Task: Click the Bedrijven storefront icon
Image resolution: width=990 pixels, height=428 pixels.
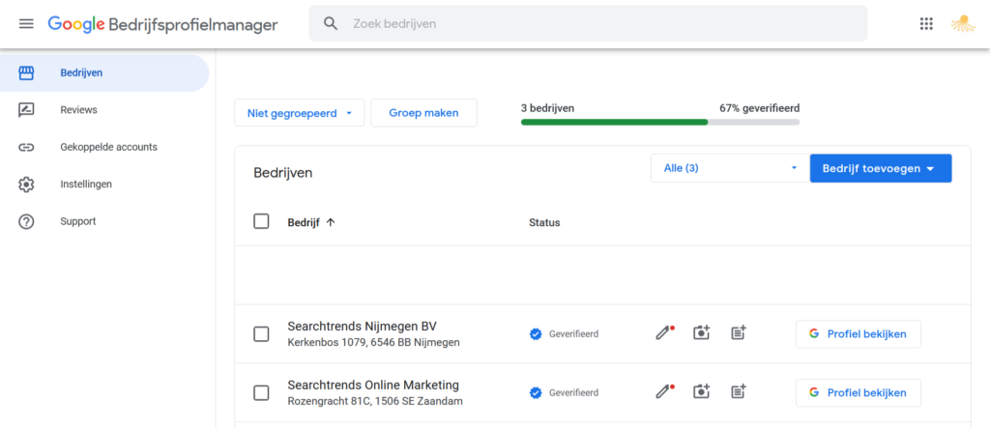Action: tap(26, 73)
